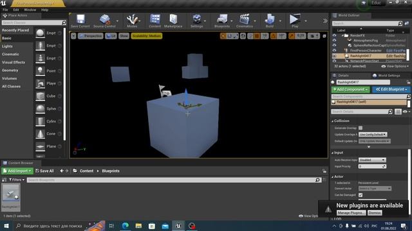Open viewport options arrow dropdown
The width and height of the screenshot is (412, 231).
pos(73,36)
